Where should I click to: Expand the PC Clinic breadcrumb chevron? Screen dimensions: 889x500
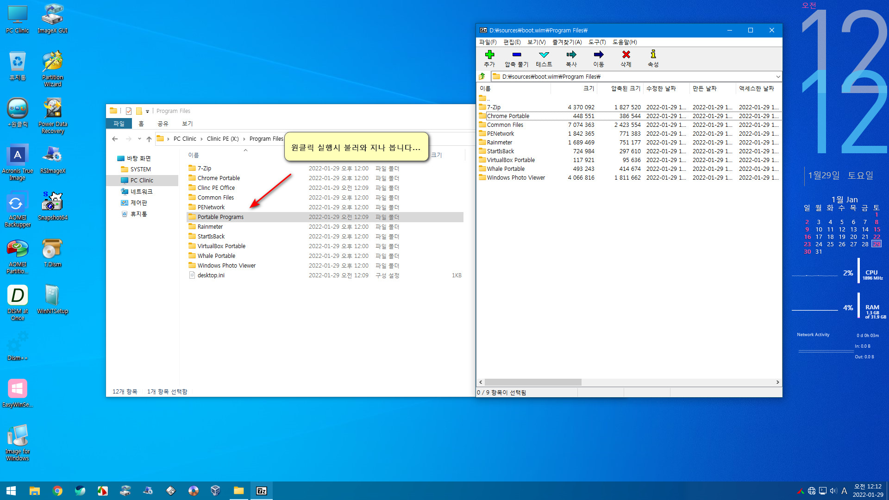201,139
